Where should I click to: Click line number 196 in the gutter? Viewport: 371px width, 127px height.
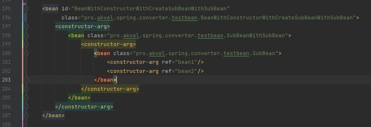[6, 18]
